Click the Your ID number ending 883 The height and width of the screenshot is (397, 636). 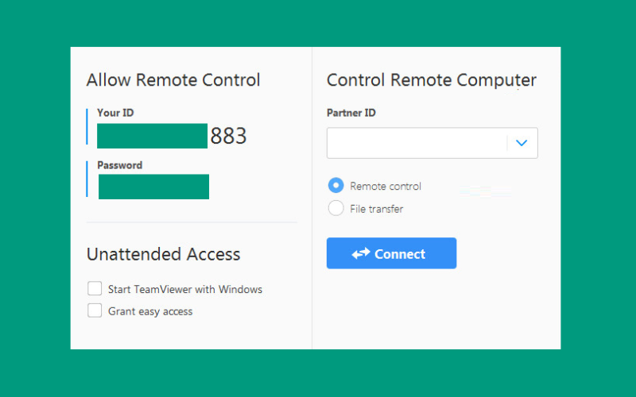pyautogui.click(x=172, y=136)
